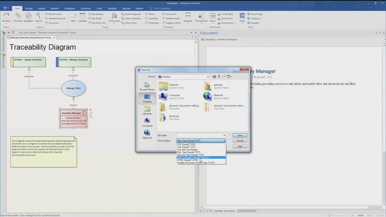Open the Search magnifier tool
This screenshot has width=386, height=217.
(38, 17)
